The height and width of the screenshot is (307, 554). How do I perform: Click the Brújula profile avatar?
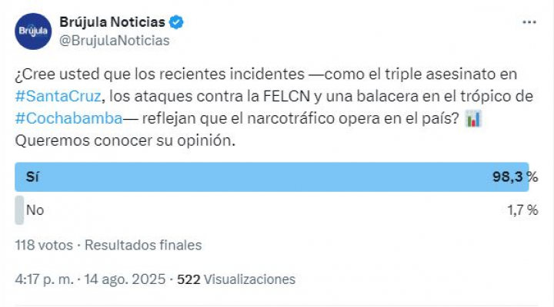(x=33, y=31)
